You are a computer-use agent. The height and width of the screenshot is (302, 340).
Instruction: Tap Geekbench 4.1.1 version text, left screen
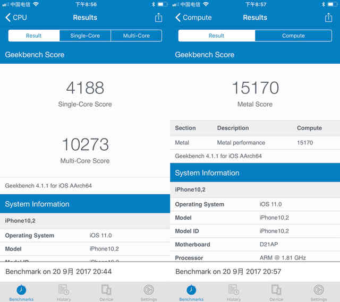[x=48, y=186]
